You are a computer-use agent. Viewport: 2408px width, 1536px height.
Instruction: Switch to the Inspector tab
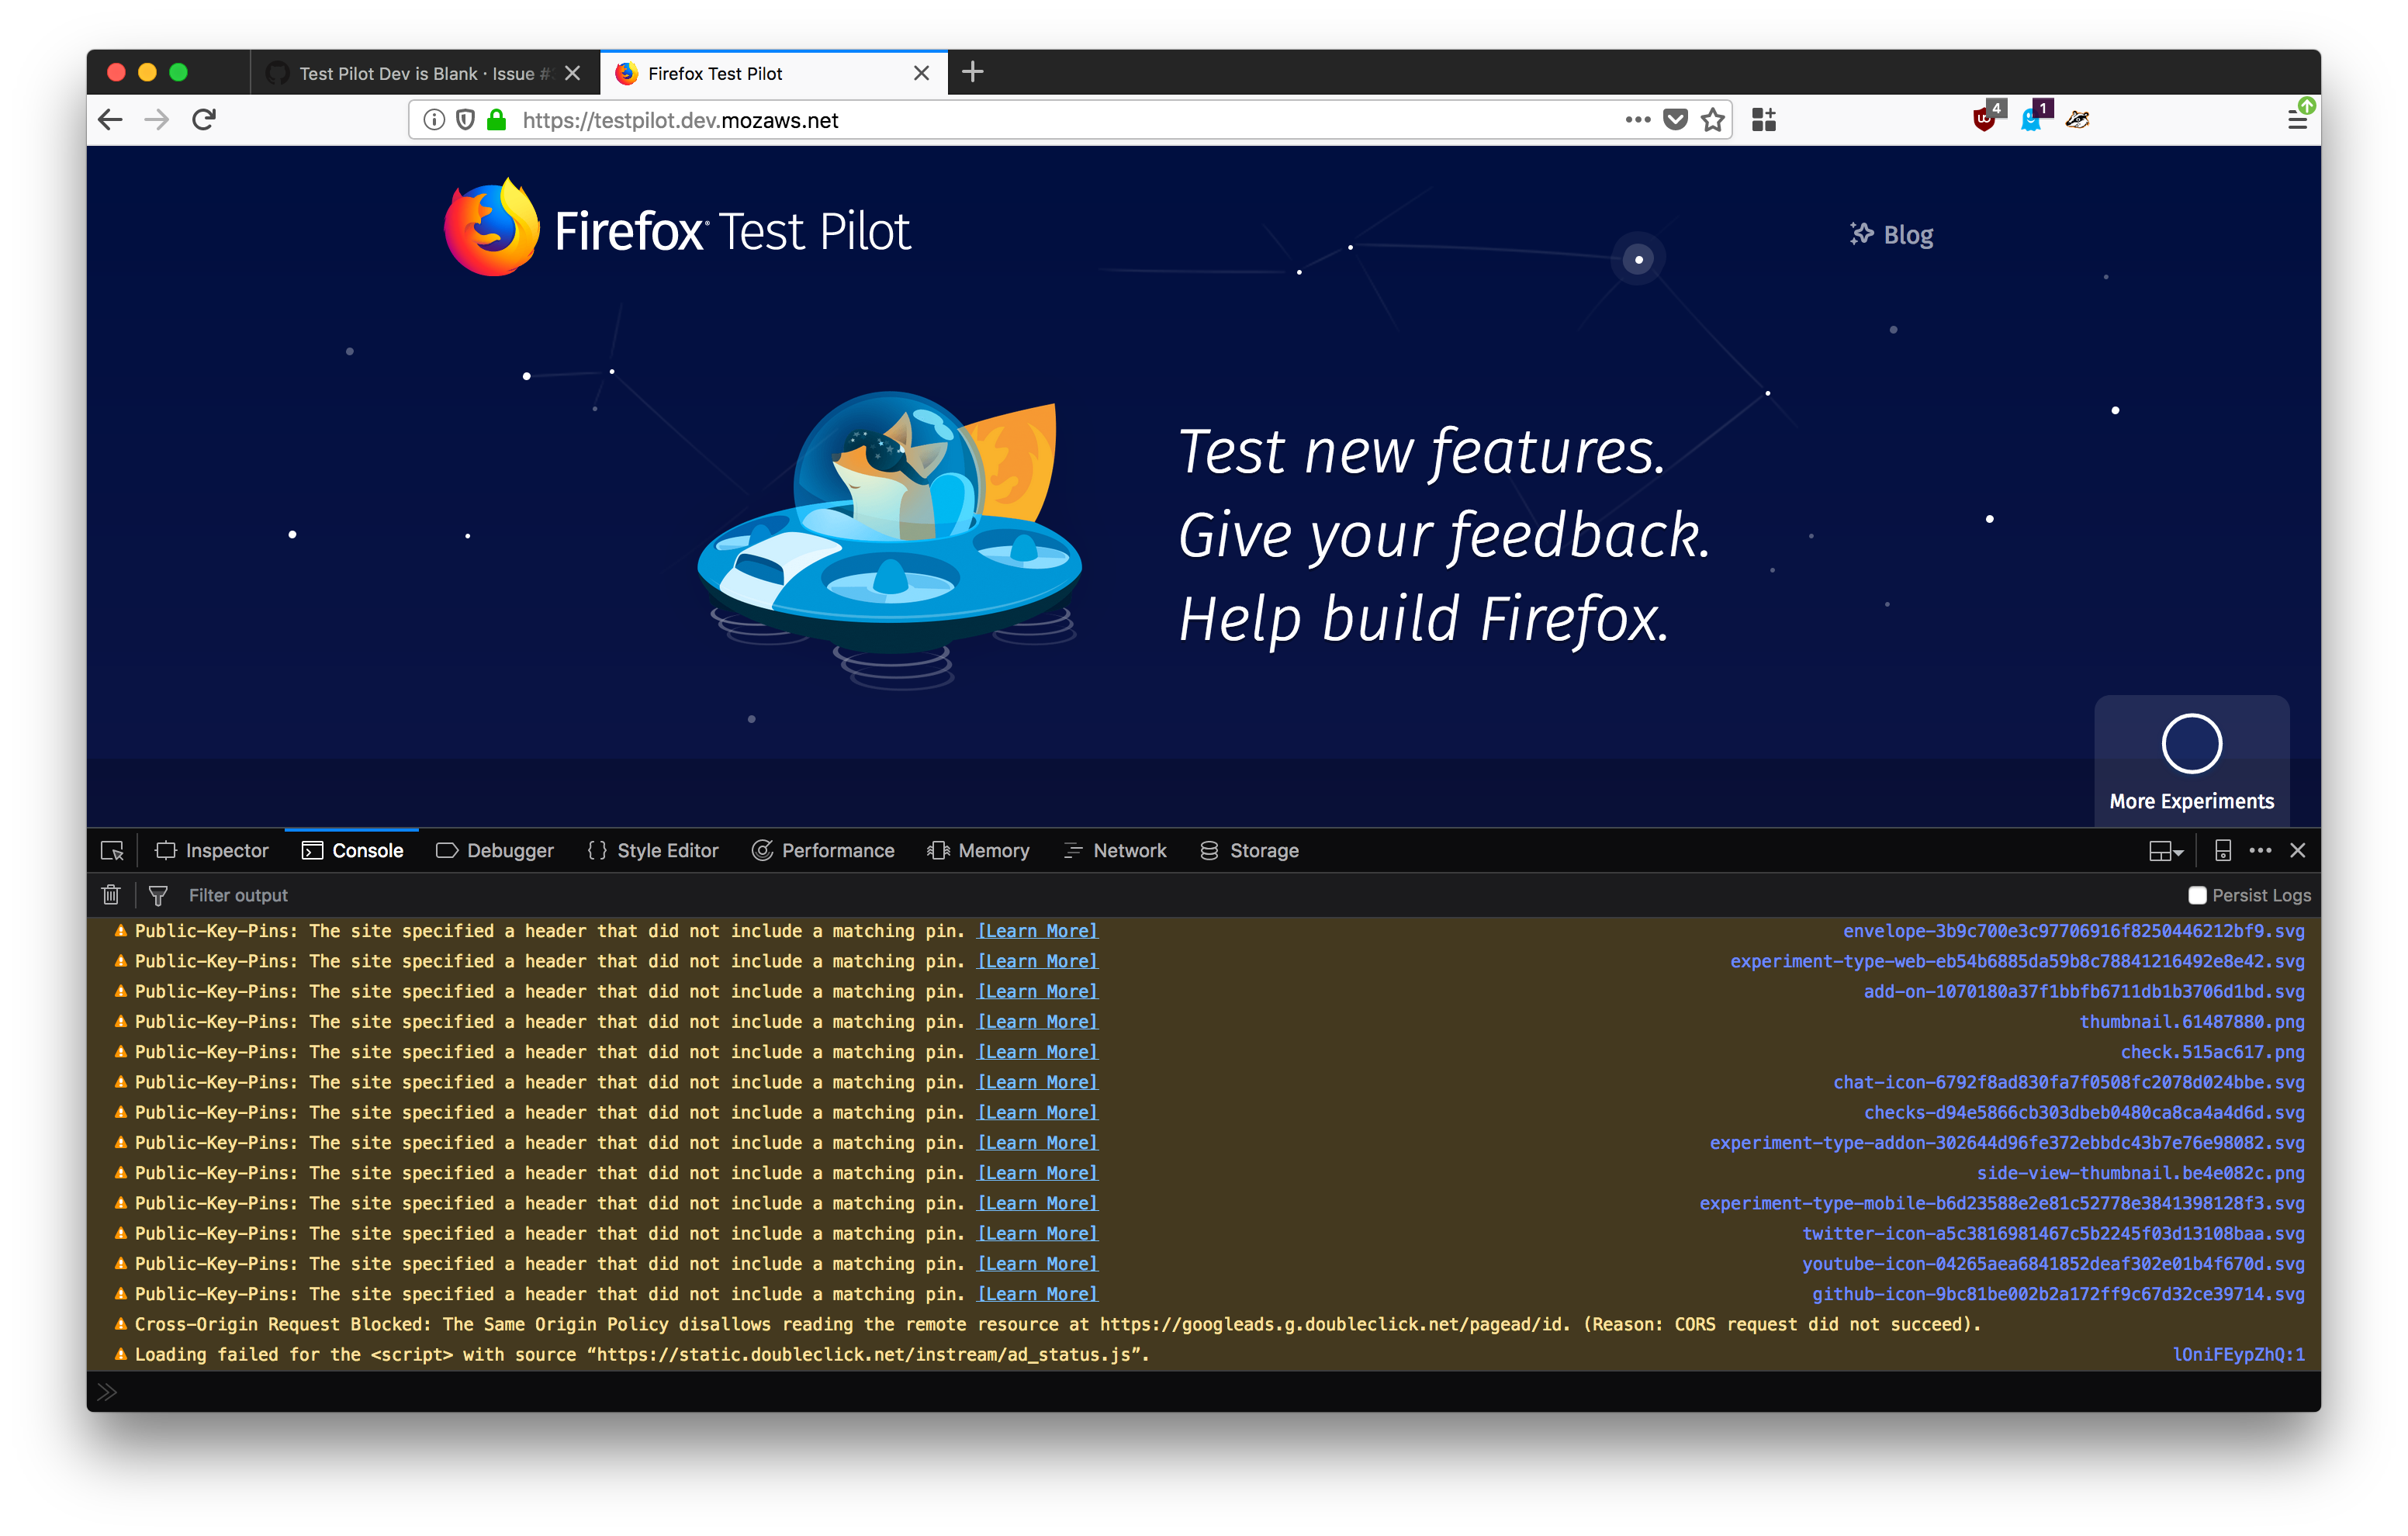[212, 851]
